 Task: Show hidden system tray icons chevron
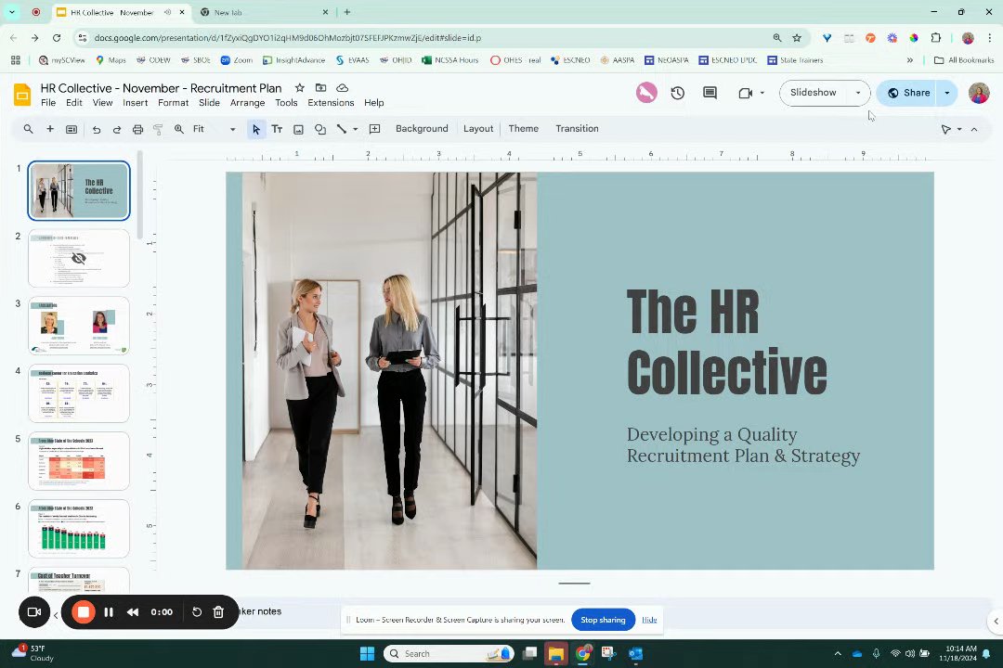point(838,653)
